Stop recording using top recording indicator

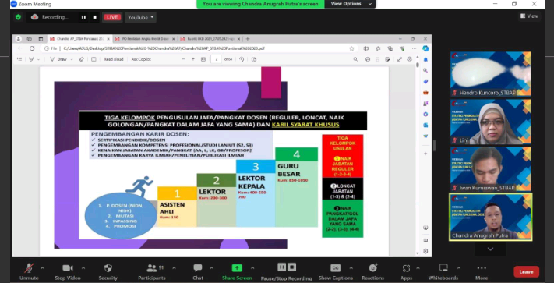(95, 17)
